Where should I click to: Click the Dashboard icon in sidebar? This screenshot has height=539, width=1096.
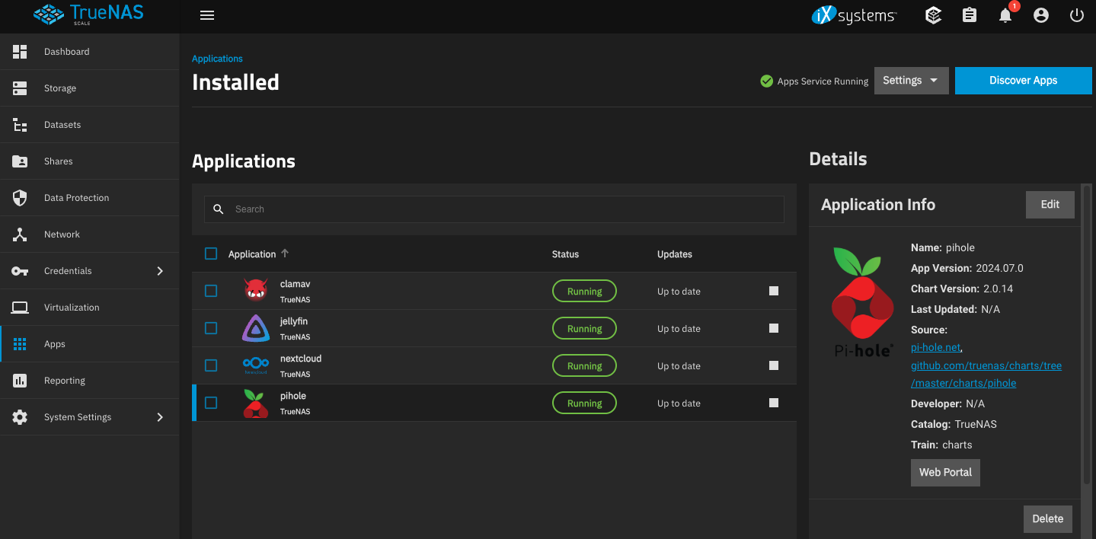point(20,52)
